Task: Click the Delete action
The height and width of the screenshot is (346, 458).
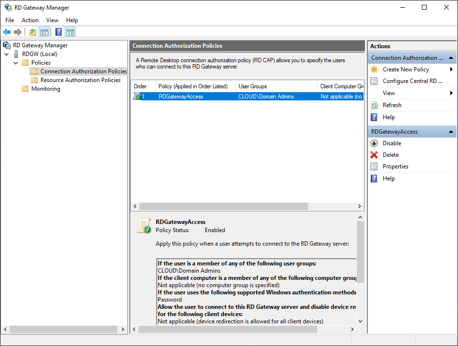Action: (x=391, y=155)
